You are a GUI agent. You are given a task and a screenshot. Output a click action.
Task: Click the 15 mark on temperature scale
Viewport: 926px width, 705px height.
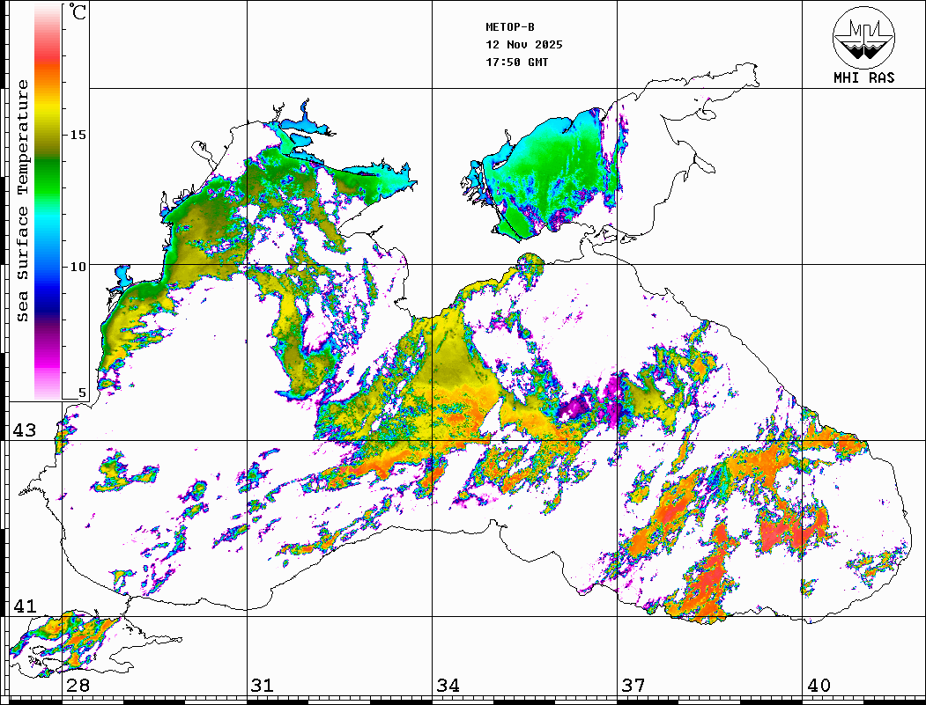(x=78, y=135)
